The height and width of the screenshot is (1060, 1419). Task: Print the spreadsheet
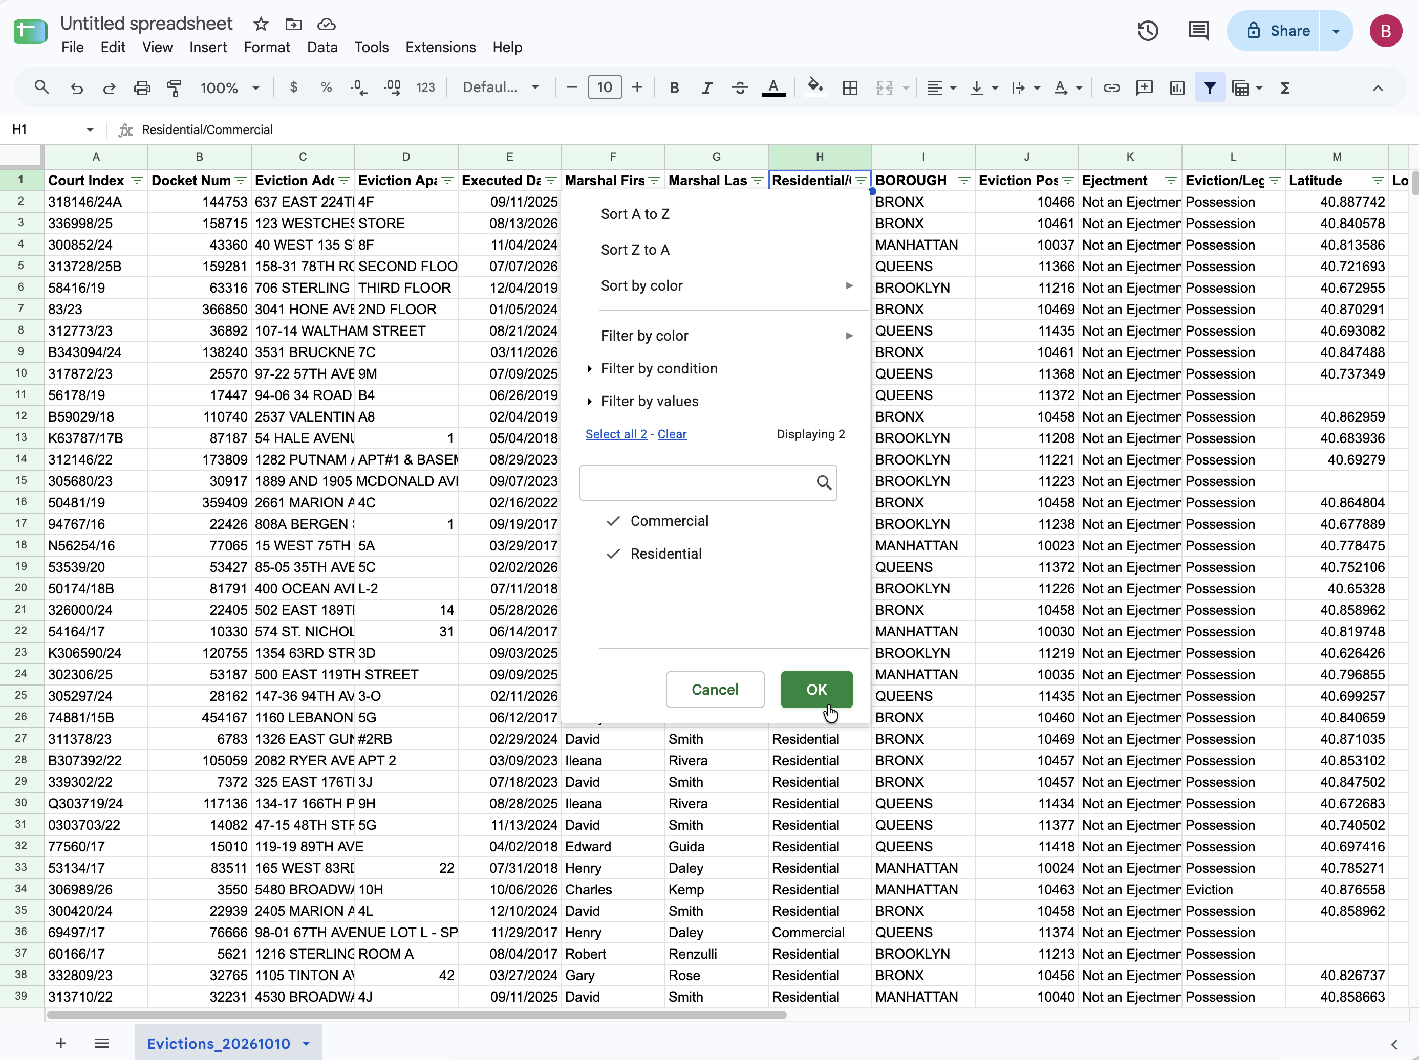click(x=142, y=88)
